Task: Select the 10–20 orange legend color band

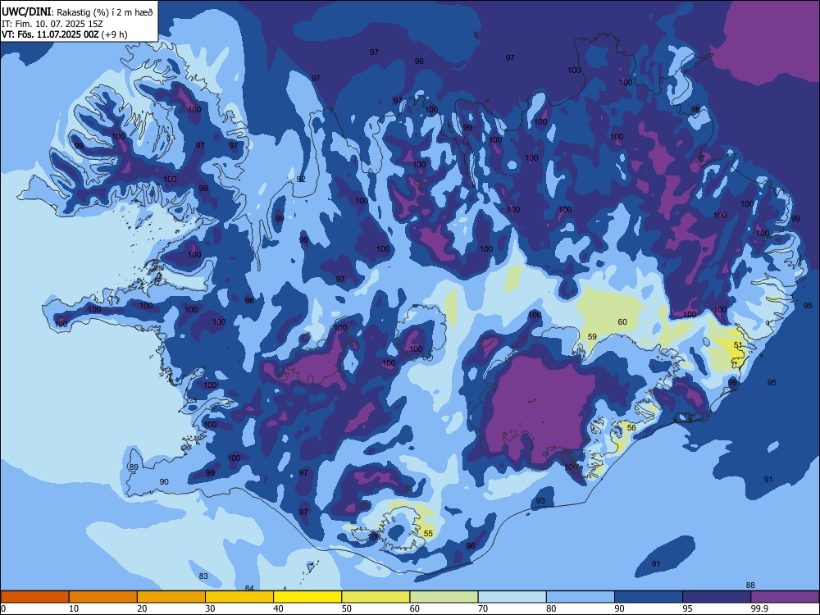Action: click(103, 597)
